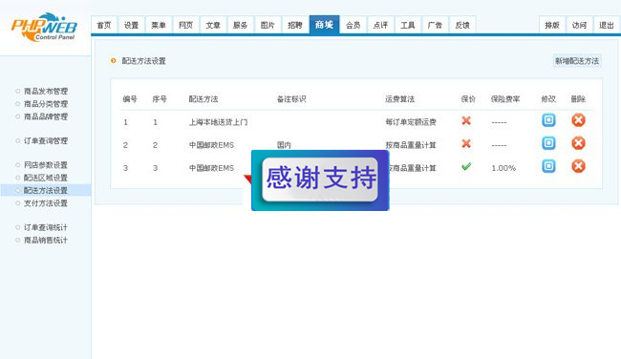621x359 pixels.
Task: Click the red X 保价 icon in row 2
Action: (466, 143)
